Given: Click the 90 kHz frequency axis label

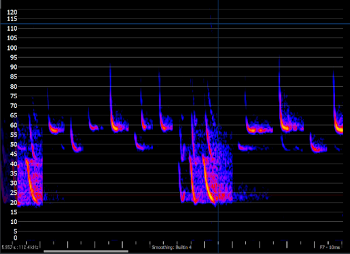Looking at the screenshot, I should point(14,67).
